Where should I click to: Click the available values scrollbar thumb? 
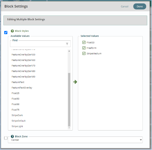[69, 100]
